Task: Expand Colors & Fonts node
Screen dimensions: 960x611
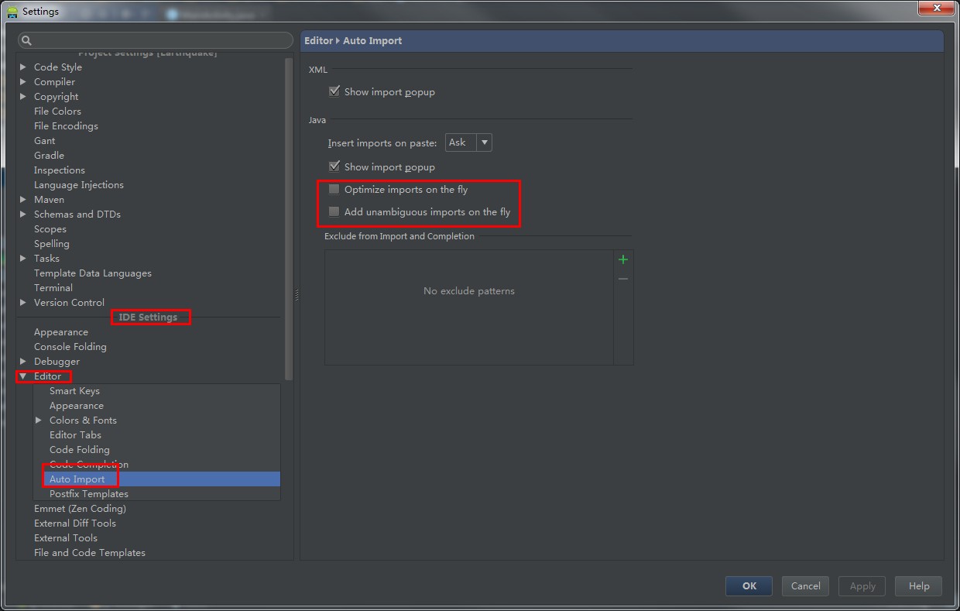Action: click(39, 420)
